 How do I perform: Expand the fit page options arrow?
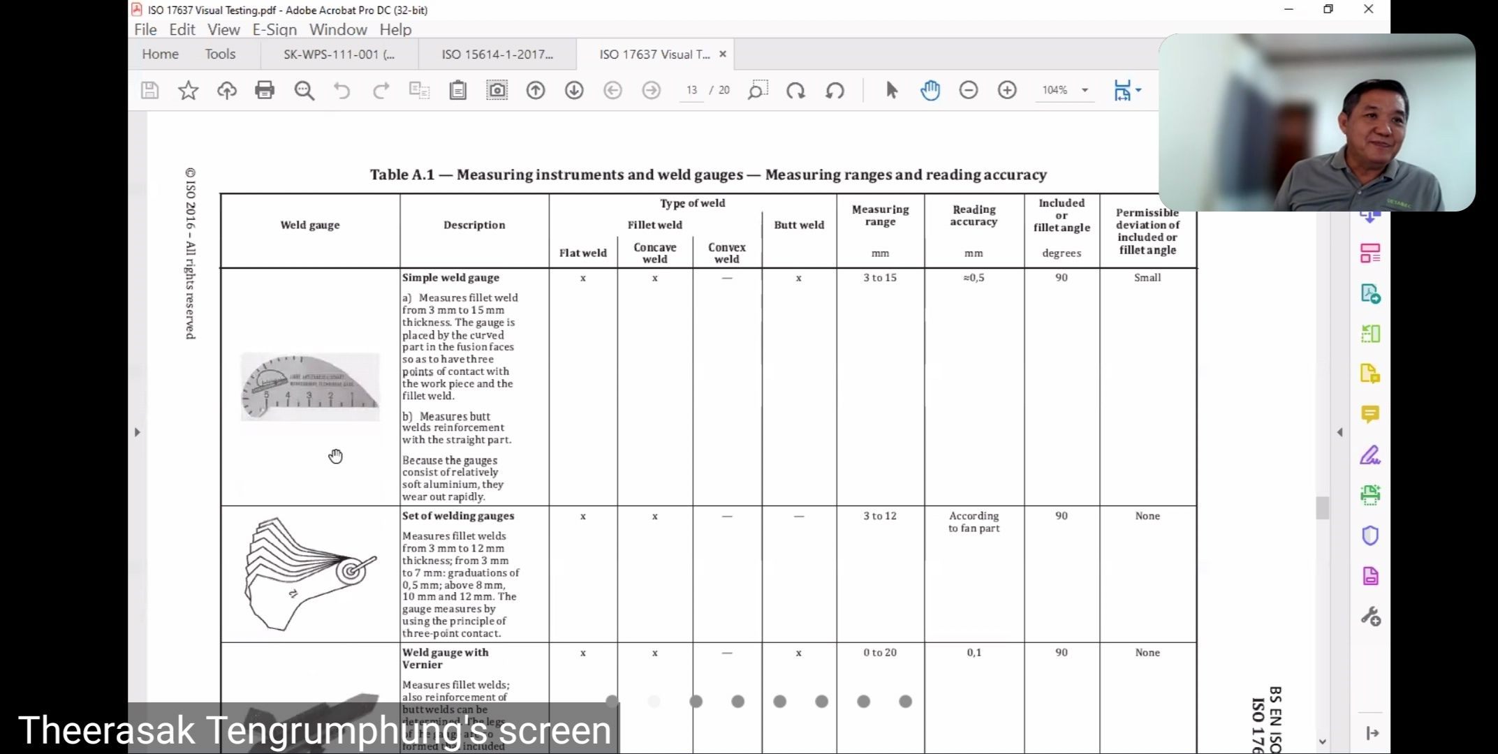coord(1139,90)
